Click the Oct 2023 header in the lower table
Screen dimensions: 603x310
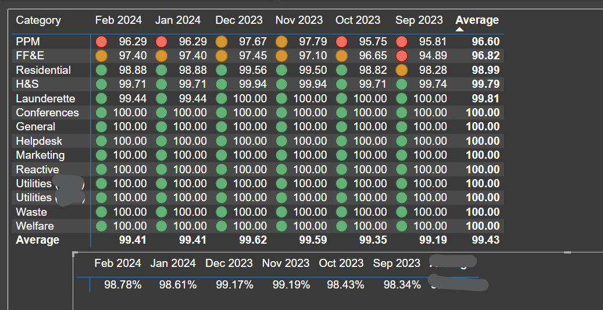341,263
